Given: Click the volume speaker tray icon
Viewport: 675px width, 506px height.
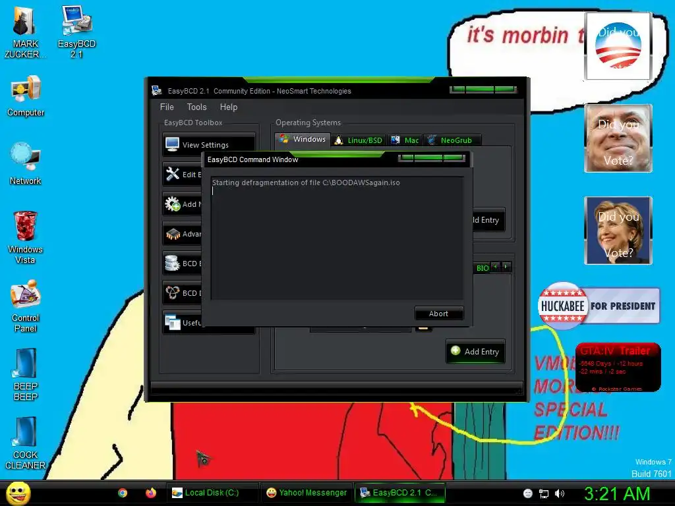Looking at the screenshot, I should 559,493.
